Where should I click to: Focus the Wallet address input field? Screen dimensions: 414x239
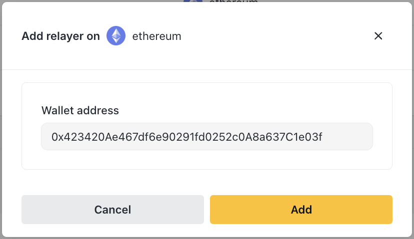coord(206,136)
